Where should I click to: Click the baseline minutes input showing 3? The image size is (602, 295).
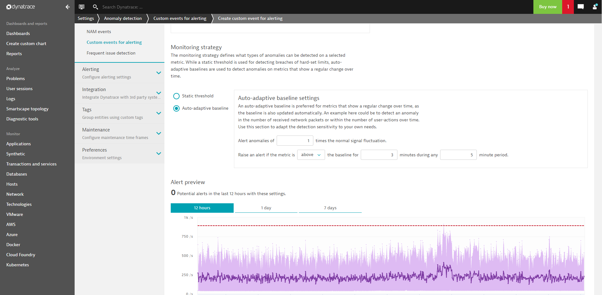pyautogui.click(x=379, y=155)
